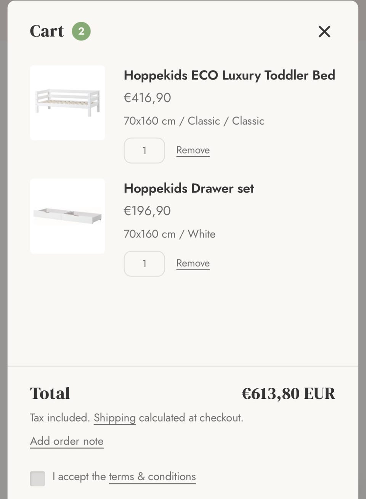
Task: Click the €196,90 drawer set price
Action: (x=147, y=211)
